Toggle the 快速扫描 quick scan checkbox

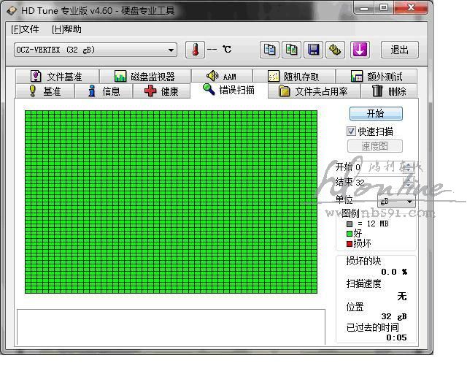coord(351,131)
